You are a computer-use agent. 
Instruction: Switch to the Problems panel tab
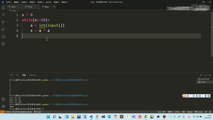pyautogui.click(x=11, y=75)
